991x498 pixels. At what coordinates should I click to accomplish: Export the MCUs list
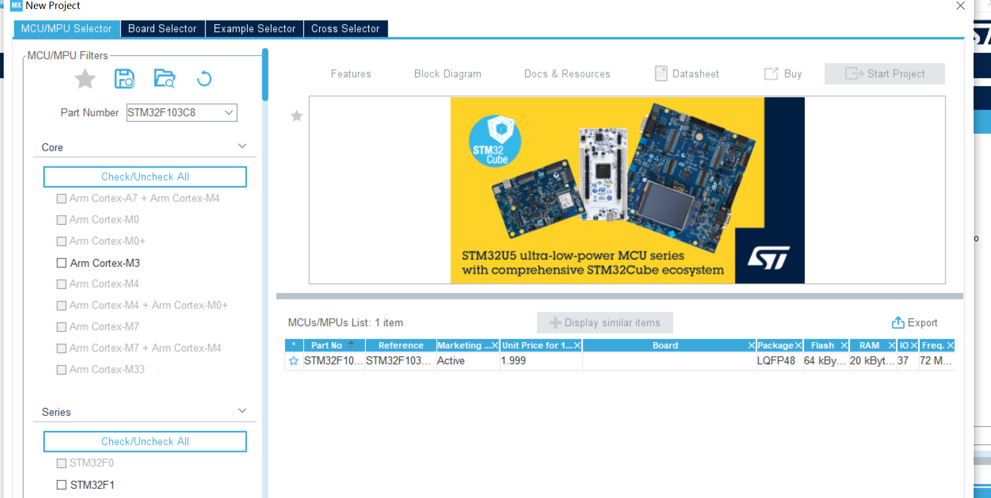tap(914, 322)
